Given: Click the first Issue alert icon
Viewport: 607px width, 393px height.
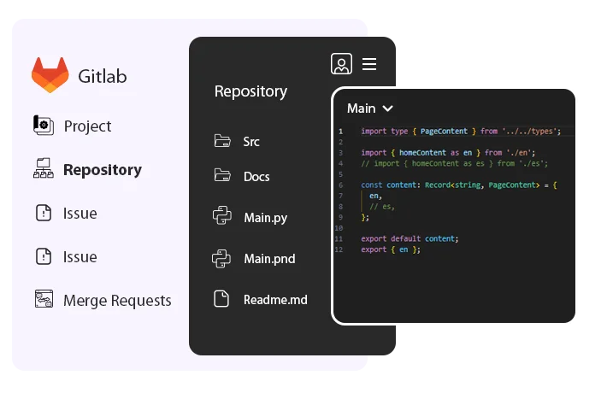Looking at the screenshot, I should [44, 213].
